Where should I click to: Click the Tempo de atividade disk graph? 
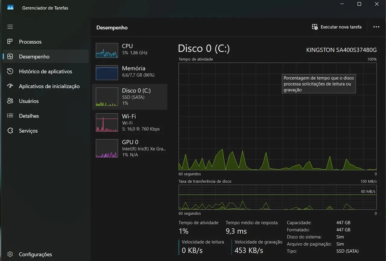tap(277, 116)
